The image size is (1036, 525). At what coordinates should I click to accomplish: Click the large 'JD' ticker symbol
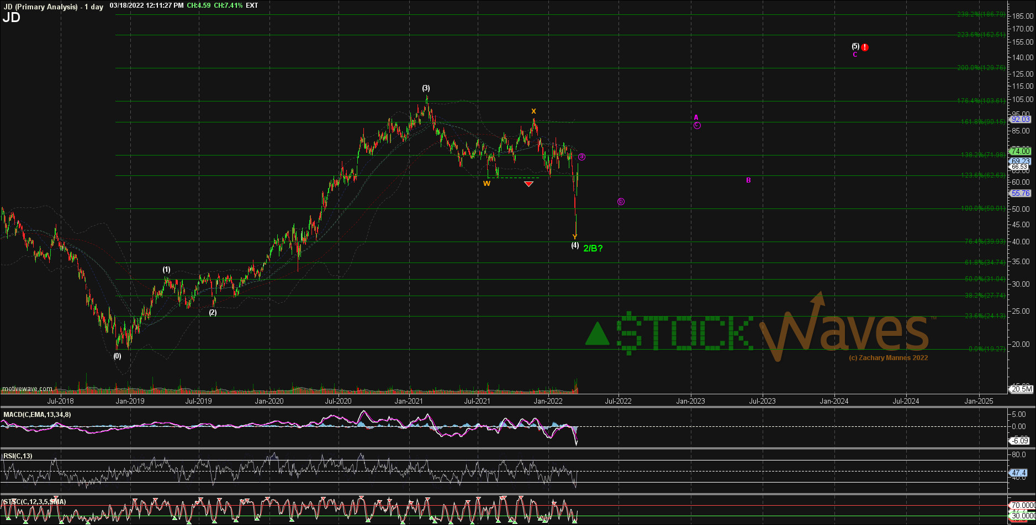12,18
